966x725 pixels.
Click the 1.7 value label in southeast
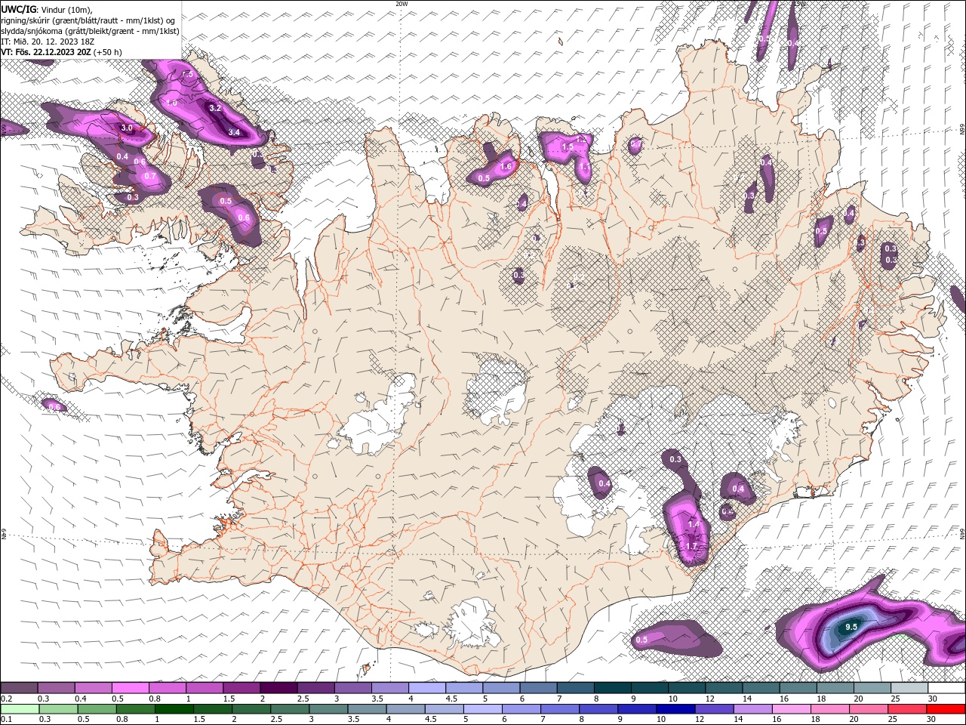(691, 546)
